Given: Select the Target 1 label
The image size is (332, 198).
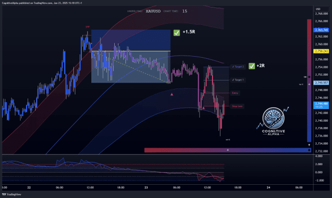Looking at the screenshot, I should pos(238,80).
